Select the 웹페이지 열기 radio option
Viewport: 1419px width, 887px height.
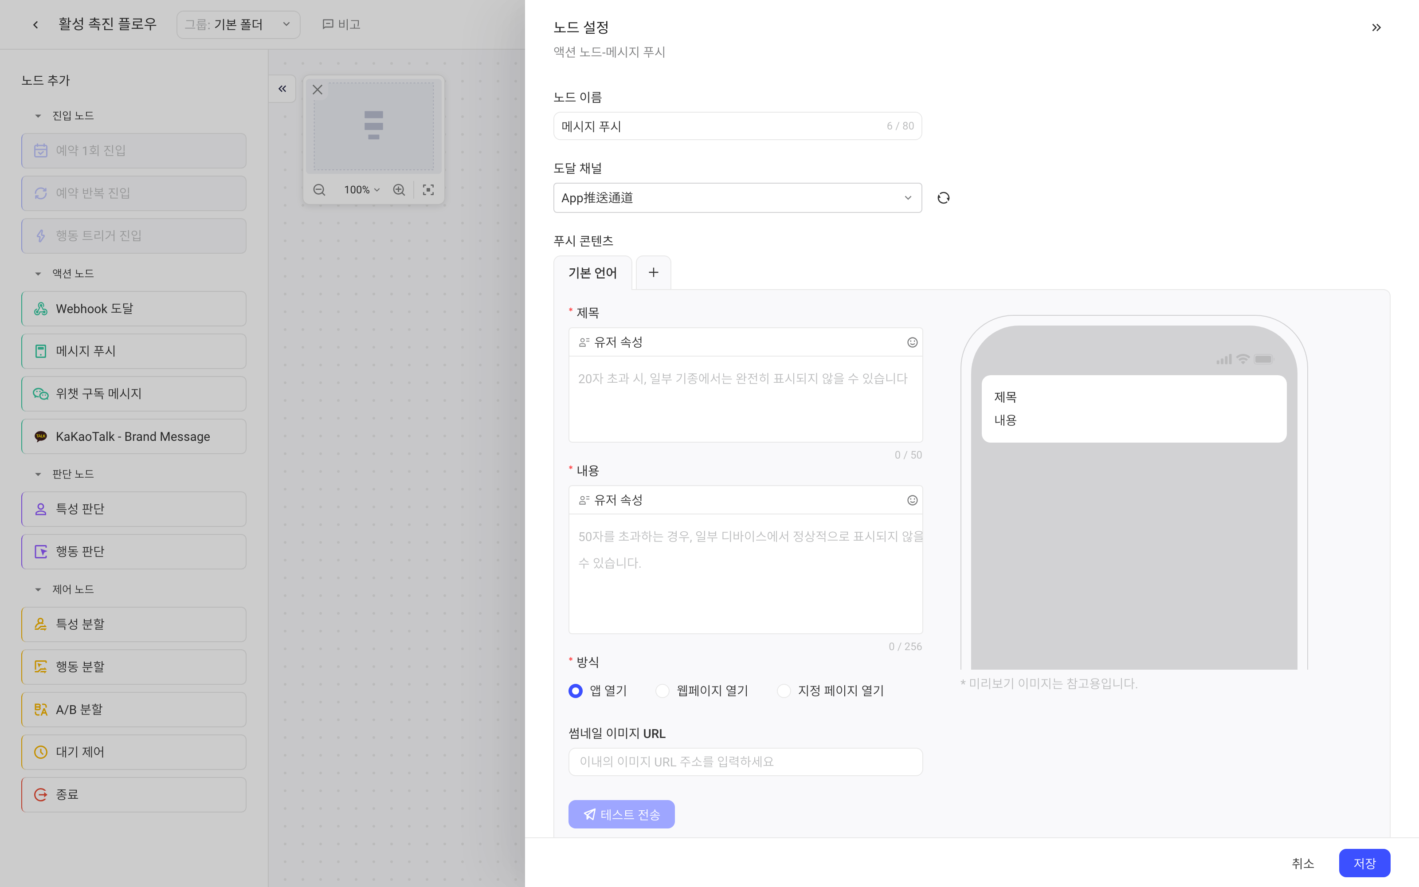(662, 691)
